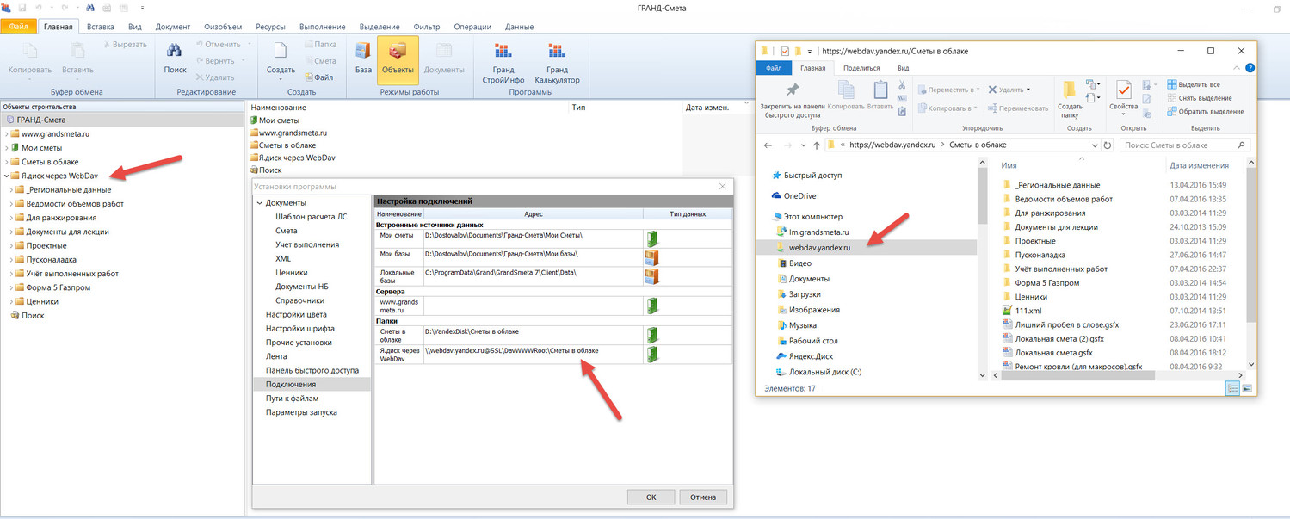Image resolution: width=1290 pixels, height=519 pixels.
Task: Open Поиск binoculars tool in ribbon
Action: point(175,57)
